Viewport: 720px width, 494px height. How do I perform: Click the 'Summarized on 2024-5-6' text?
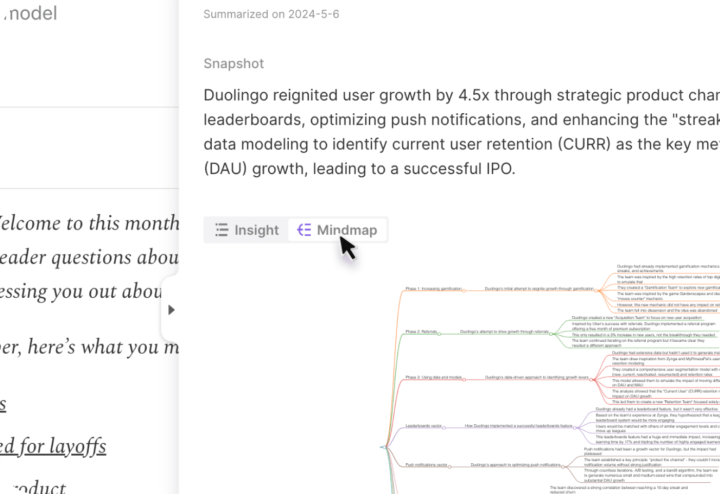click(x=271, y=14)
